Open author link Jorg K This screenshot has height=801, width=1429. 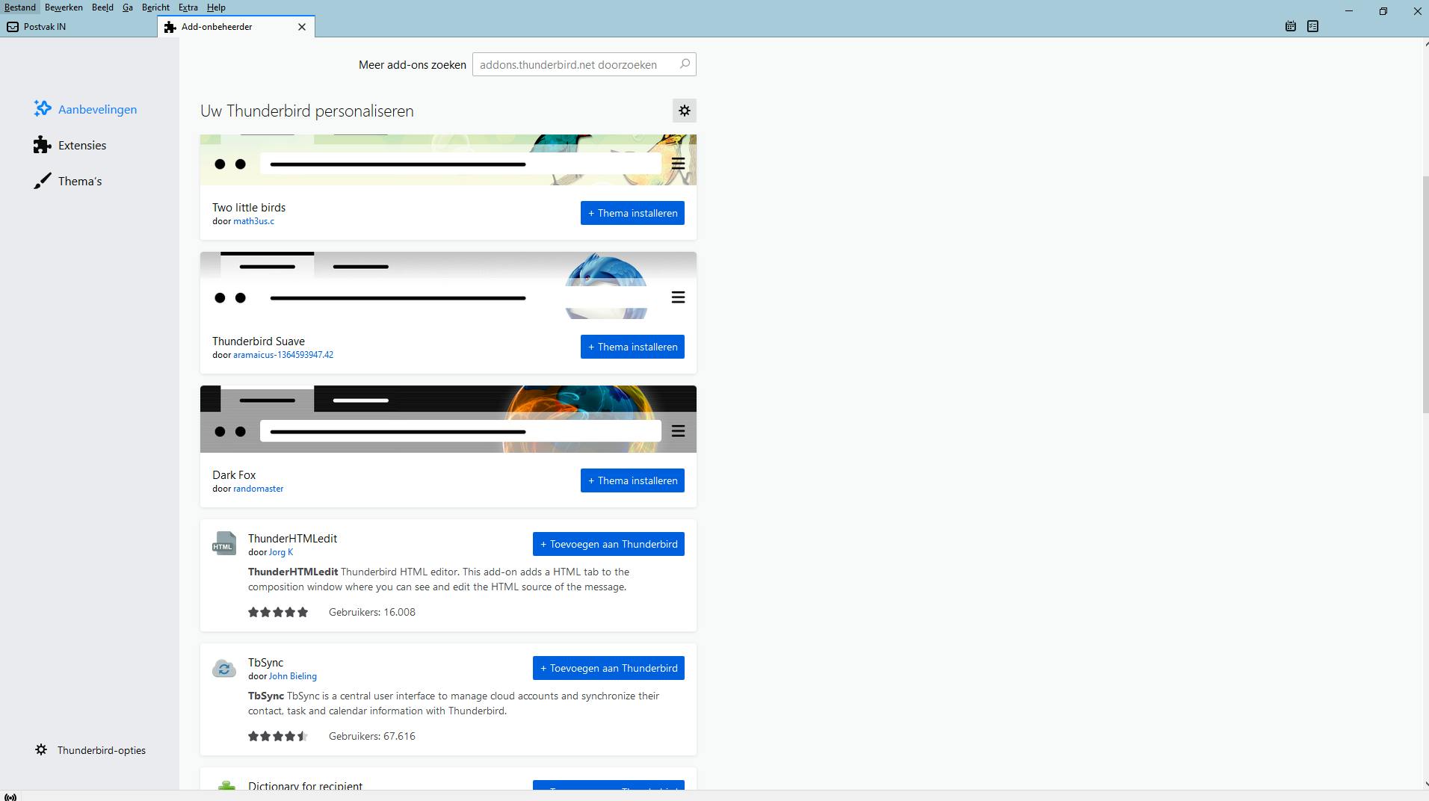coord(281,552)
